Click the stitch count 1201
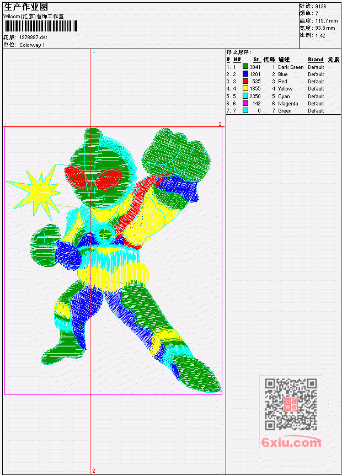Image resolution: width=342 pixels, height=475 pixels. [255, 74]
